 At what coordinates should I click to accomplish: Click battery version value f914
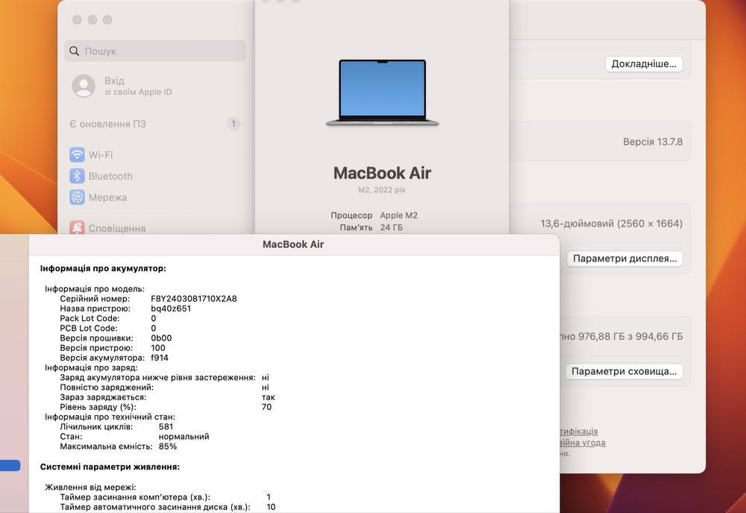click(160, 358)
